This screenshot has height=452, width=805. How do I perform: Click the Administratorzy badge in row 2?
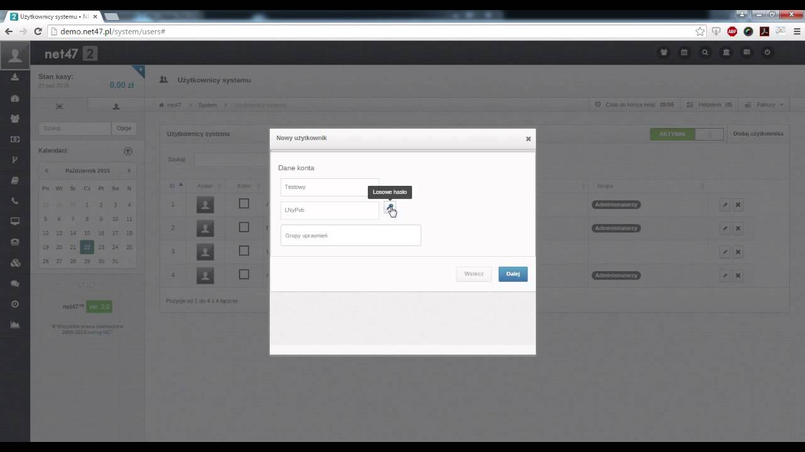(x=616, y=228)
